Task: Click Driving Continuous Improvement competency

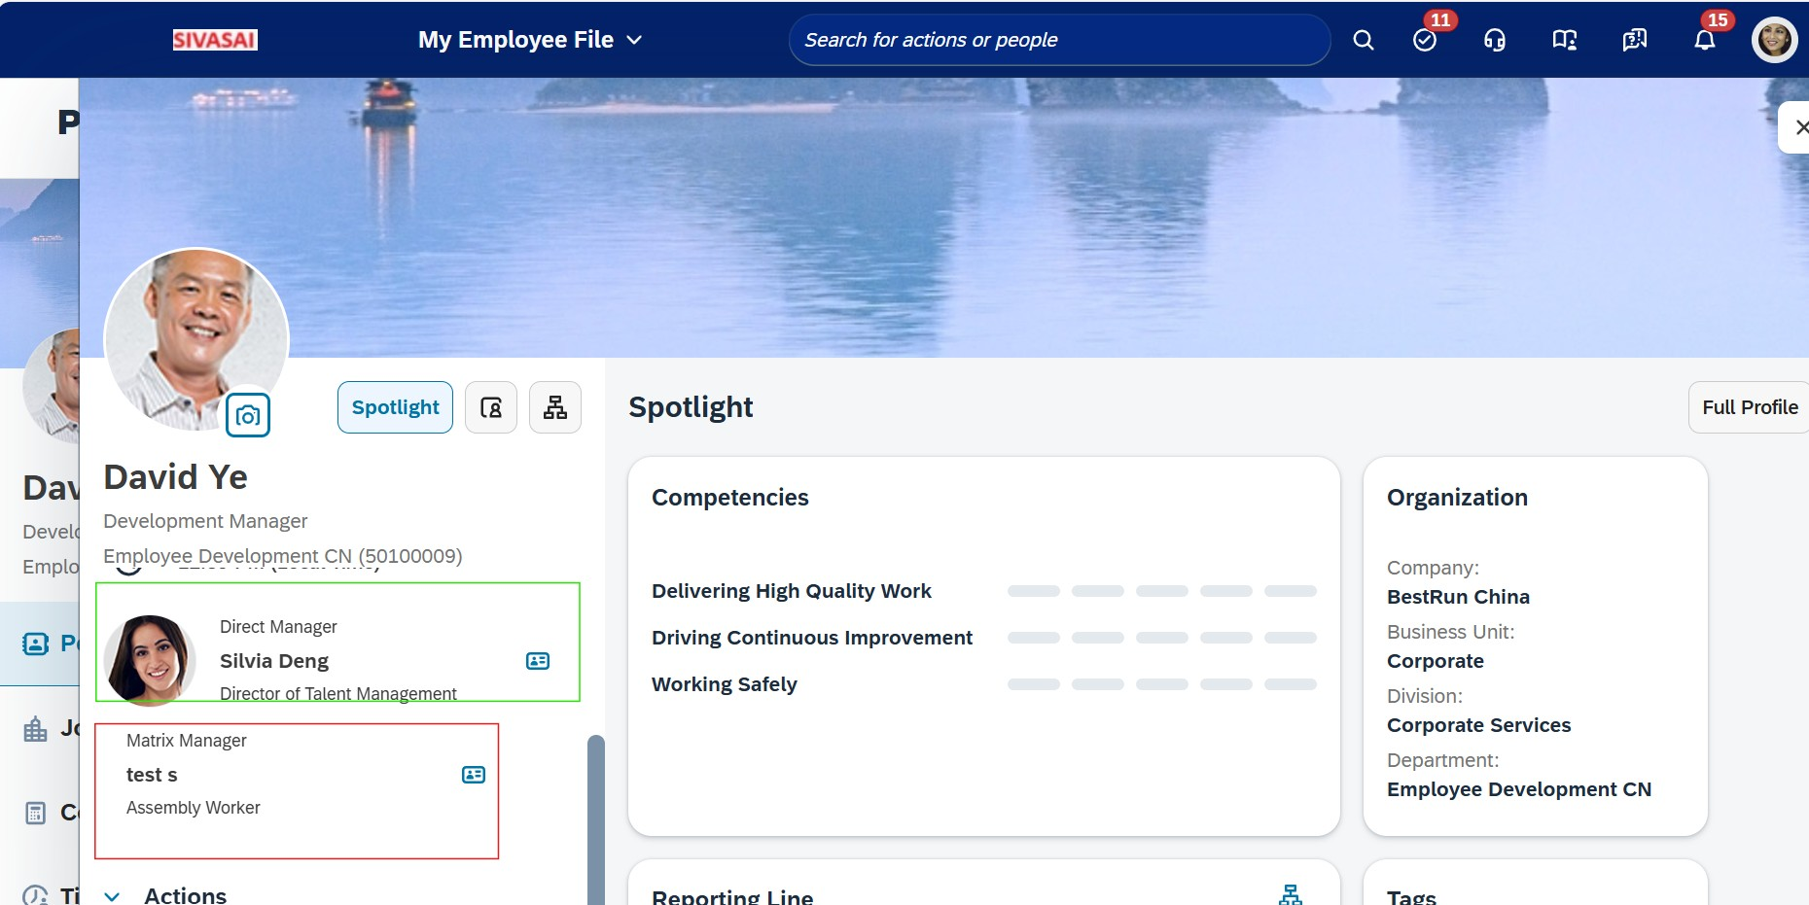Action: pyautogui.click(x=812, y=638)
